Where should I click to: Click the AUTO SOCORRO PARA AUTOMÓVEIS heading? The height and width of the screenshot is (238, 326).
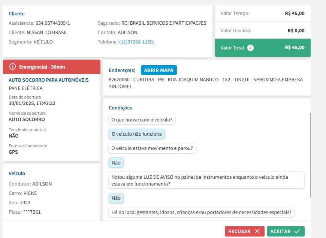pyautogui.click(x=48, y=80)
